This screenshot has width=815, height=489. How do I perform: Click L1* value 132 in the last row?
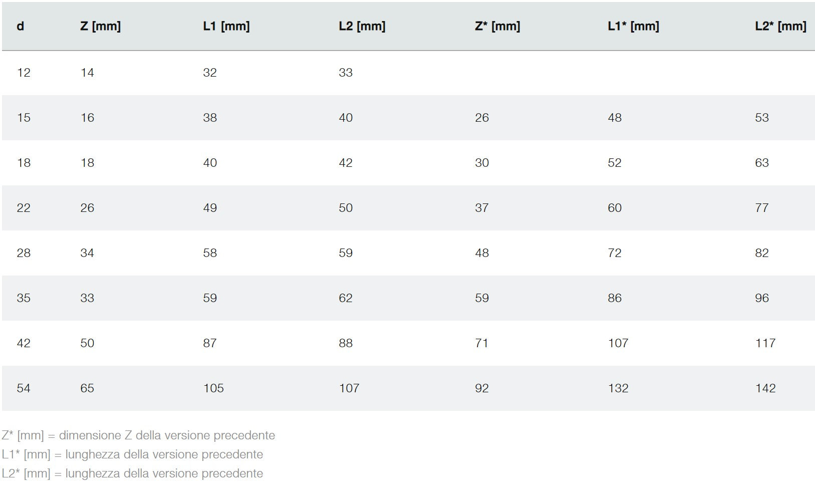coord(618,388)
